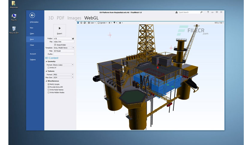Open the Textures Format dropdown showing JPEG

pos(63,75)
